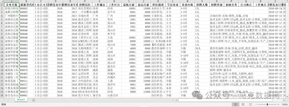Viewport: 289px width, 107px height.
Task: Select the district cell 山海关区
Action: coord(114,96)
